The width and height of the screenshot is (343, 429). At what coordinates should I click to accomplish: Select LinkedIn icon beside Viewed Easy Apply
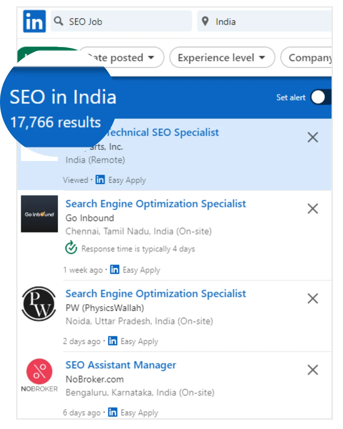(x=100, y=180)
